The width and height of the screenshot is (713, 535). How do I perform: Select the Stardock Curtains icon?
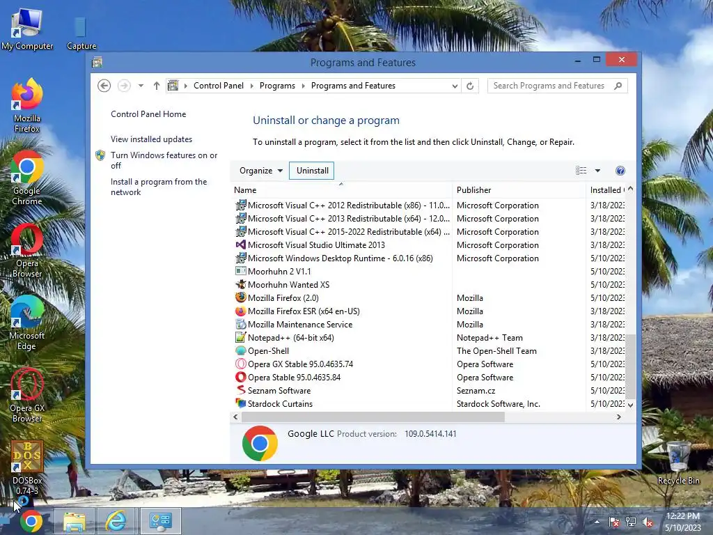coord(240,403)
